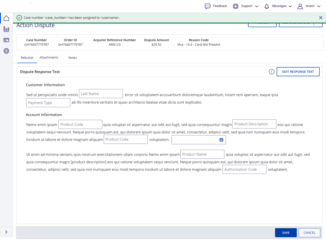
Task: Click the Save button
Action: coord(286,233)
